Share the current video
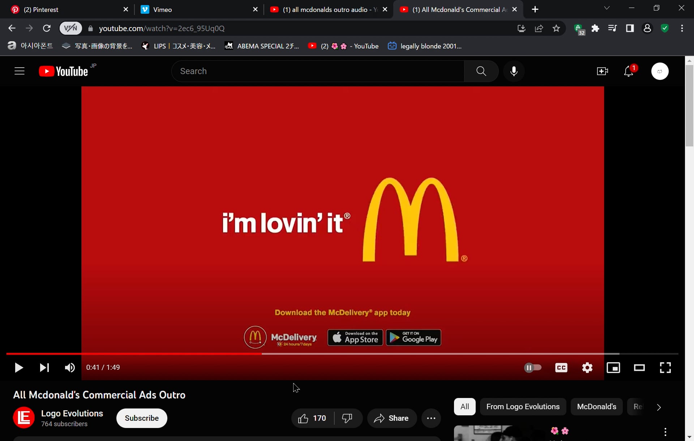The image size is (694, 441). (392, 418)
